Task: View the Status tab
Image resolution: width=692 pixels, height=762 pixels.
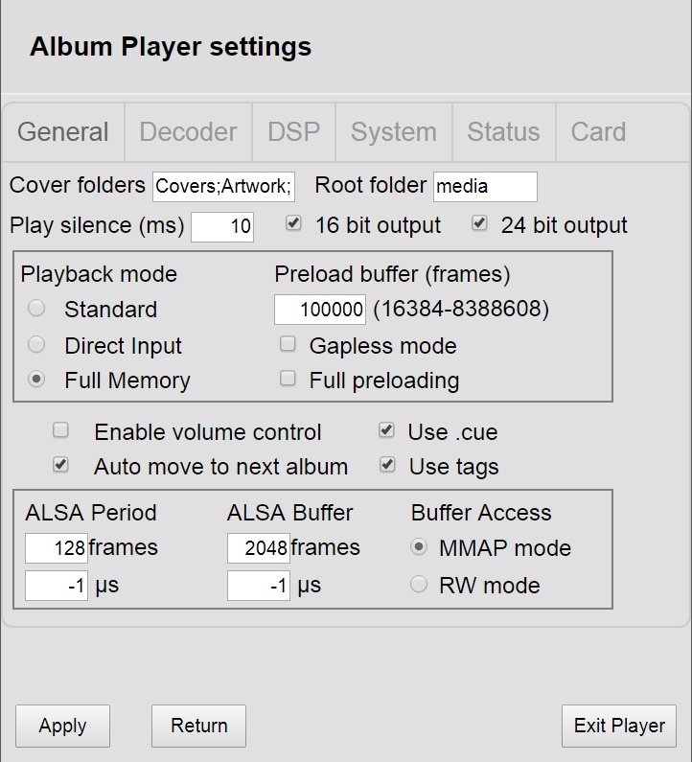Action: [x=503, y=131]
